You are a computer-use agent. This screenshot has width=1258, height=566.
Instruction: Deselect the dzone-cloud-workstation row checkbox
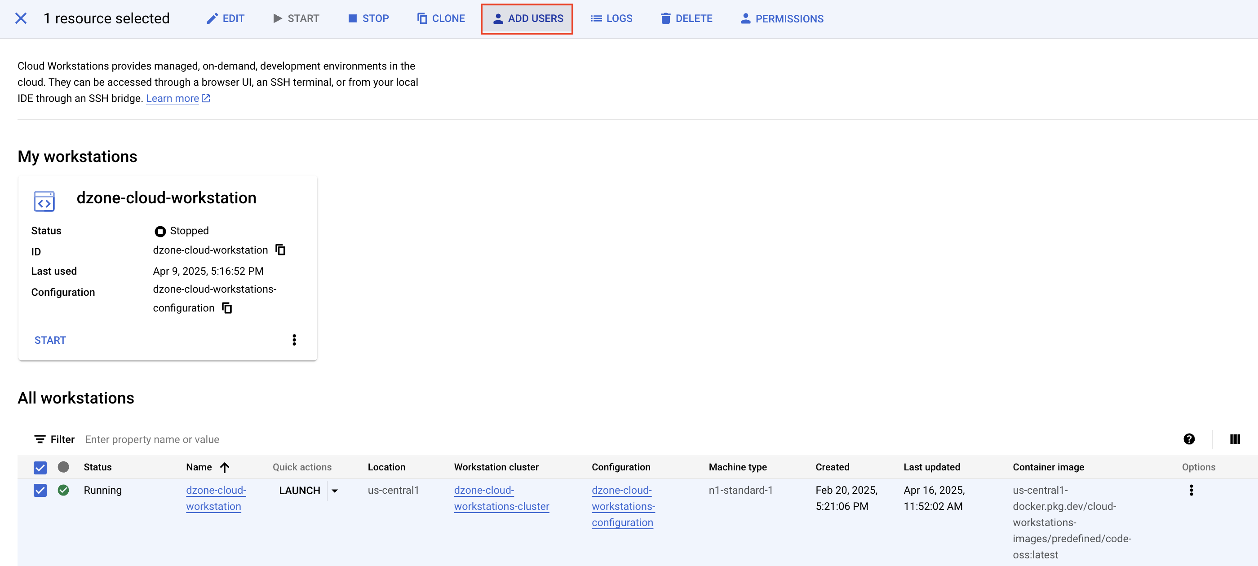(40, 490)
